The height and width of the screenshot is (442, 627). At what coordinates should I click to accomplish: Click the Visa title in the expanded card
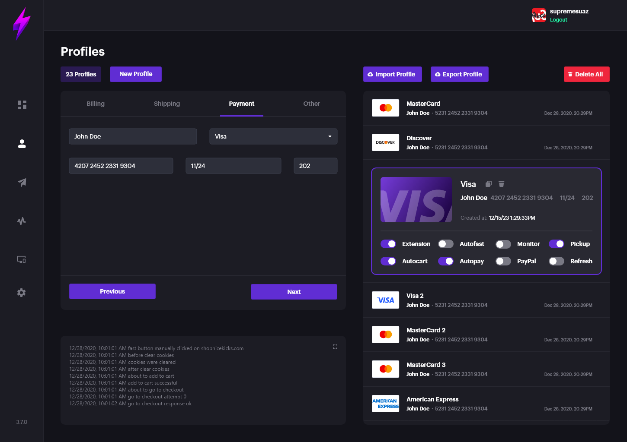click(468, 184)
